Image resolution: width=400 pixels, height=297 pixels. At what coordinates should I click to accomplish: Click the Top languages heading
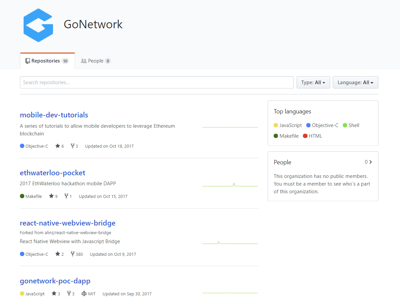293,111
